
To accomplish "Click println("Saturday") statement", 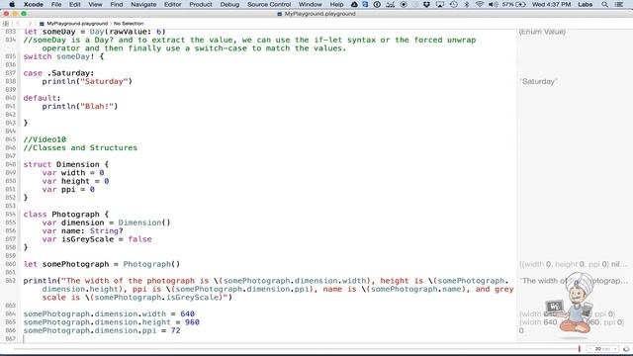I will (x=87, y=81).
